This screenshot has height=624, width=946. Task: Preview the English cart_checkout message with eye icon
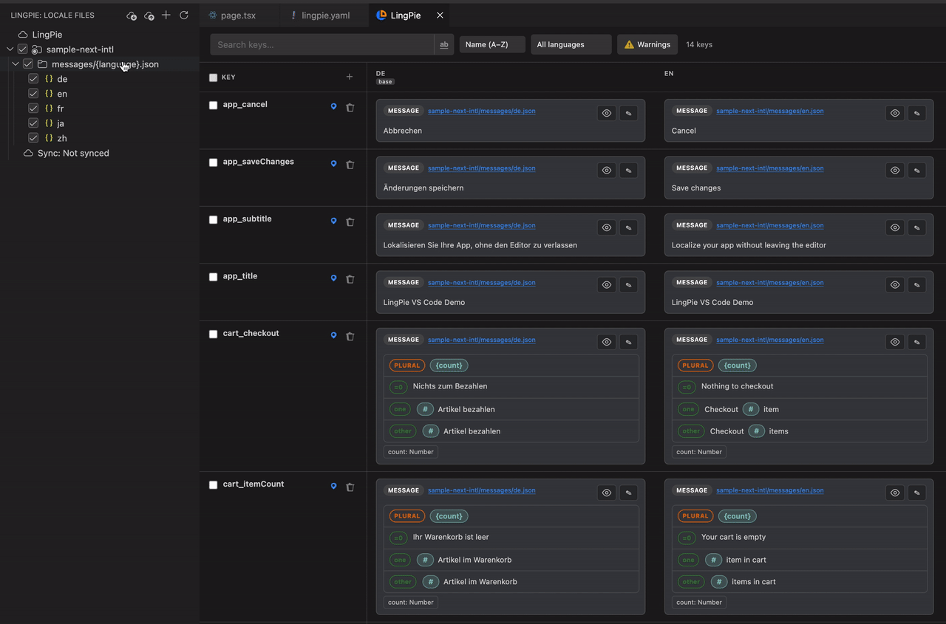coord(895,342)
